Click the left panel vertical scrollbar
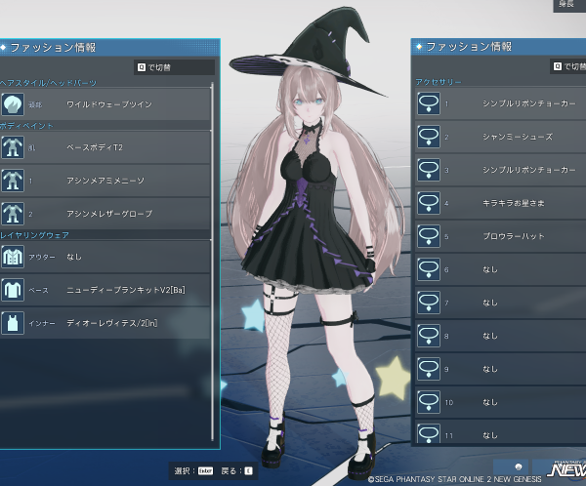This screenshot has height=486, width=586. coord(212,262)
